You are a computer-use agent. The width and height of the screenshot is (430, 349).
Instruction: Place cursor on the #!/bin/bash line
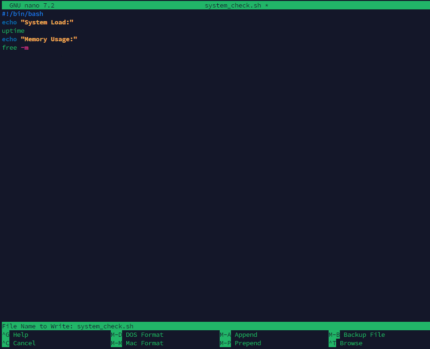pos(23,14)
